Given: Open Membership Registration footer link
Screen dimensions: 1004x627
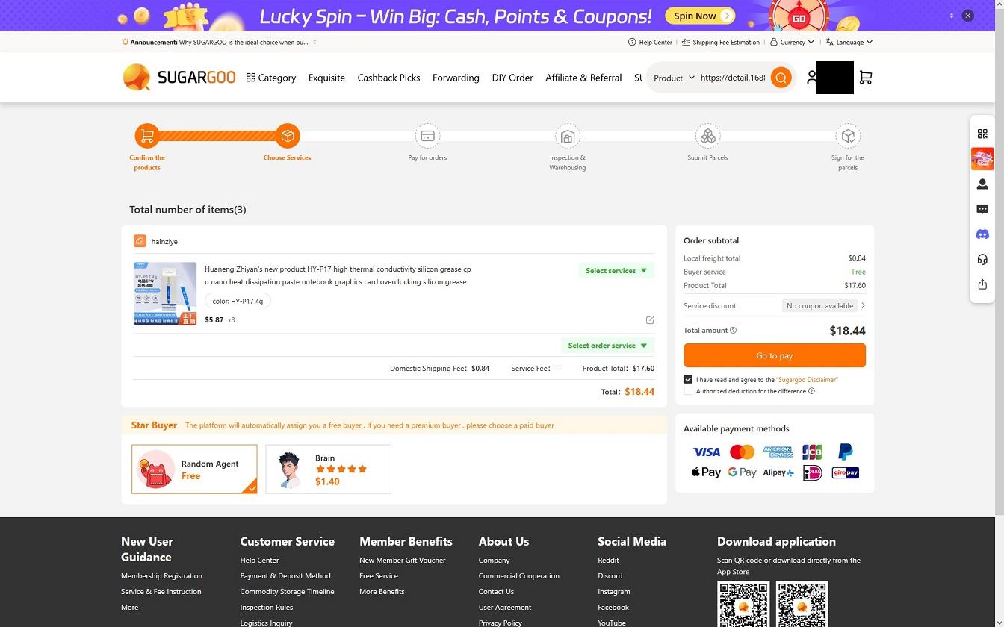Looking at the screenshot, I should (x=161, y=576).
